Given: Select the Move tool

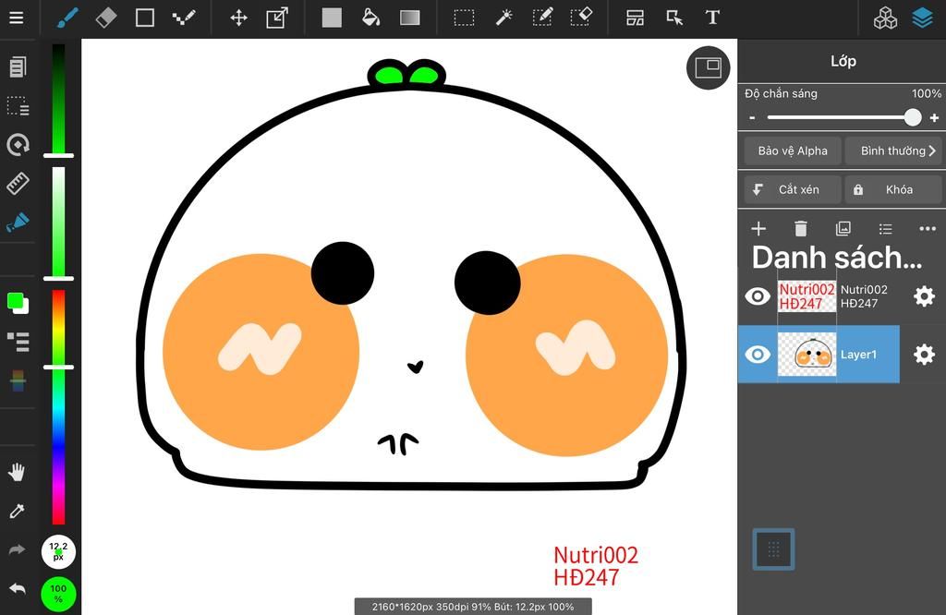Looking at the screenshot, I should [239, 18].
